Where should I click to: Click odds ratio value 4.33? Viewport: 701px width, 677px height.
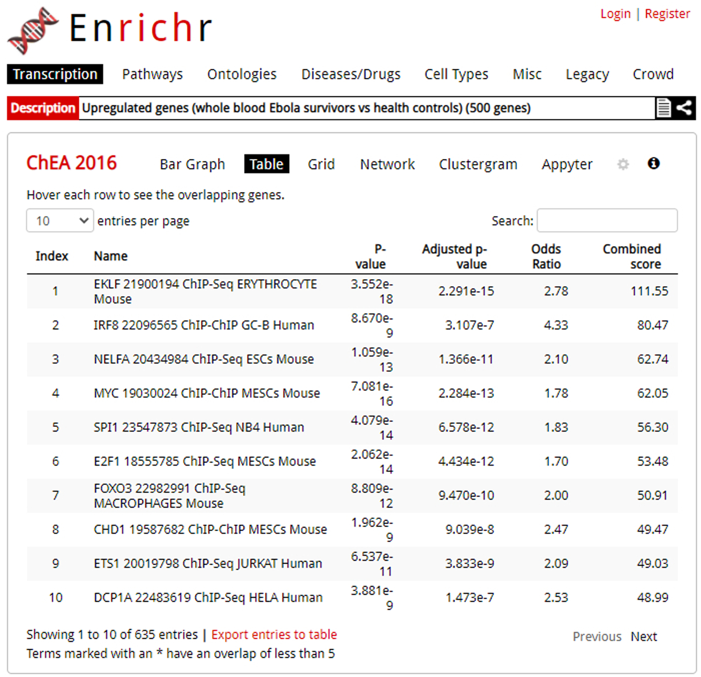556,325
